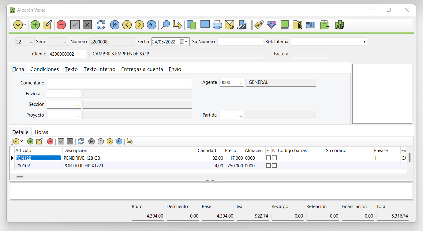Click the green add new albarán button
The image size is (423, 231).
click(x=35, y=25)
